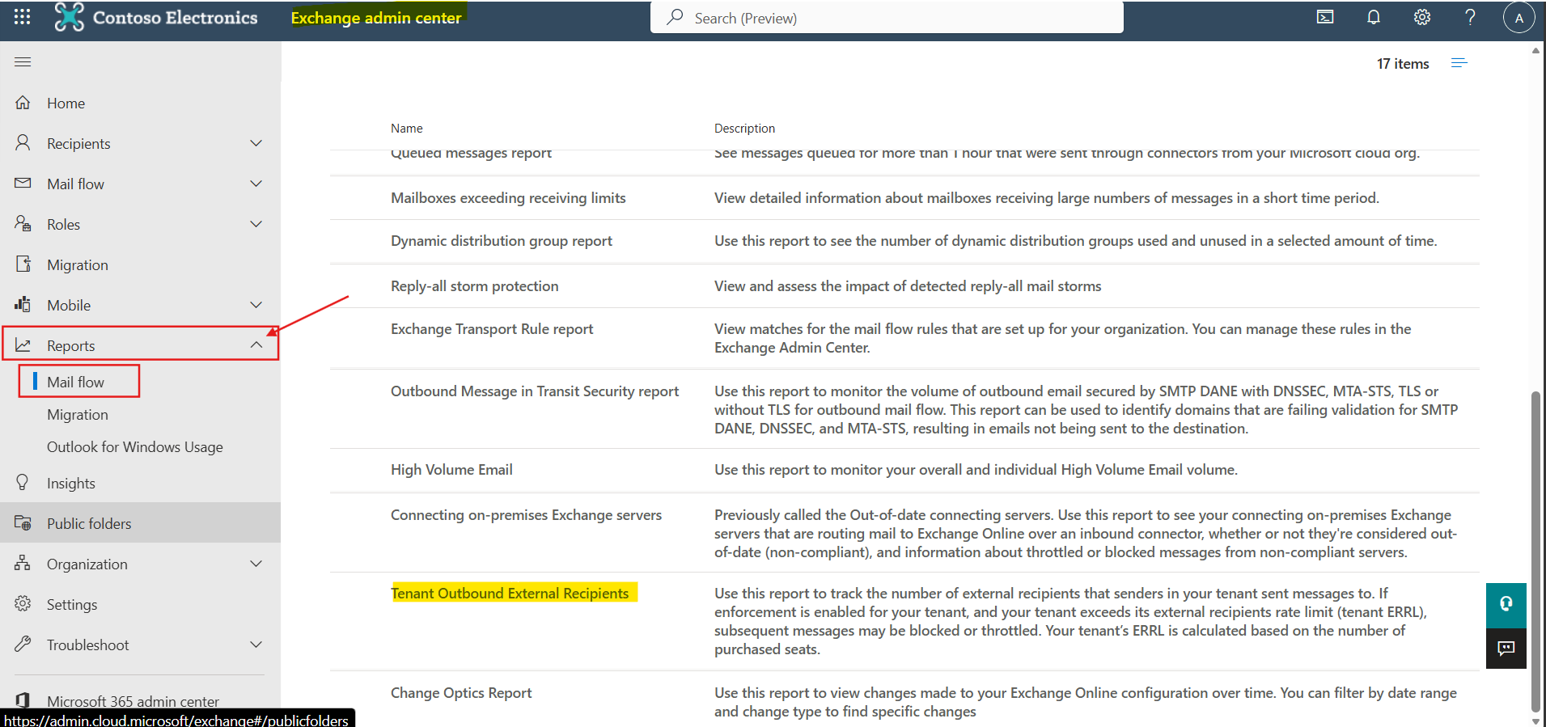The width and height of the screenshot is (1546, 727).
Task: Open Tenant Outbound External Recipients report
Action: click(x=510, y=593)
